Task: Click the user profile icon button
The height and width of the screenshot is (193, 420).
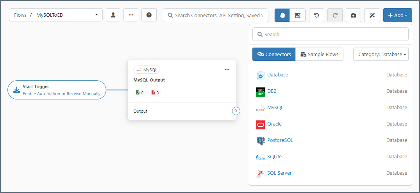Action: click(113, 15)
